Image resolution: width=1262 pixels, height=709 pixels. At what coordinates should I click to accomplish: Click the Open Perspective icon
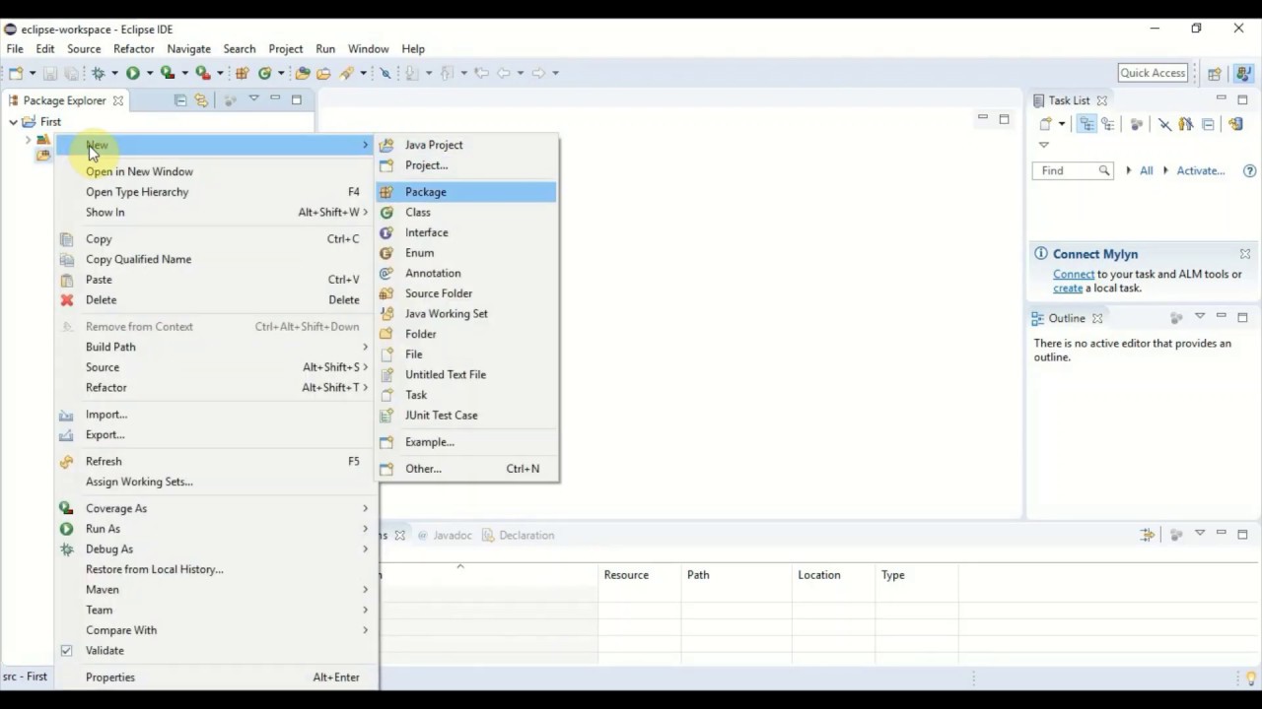[x=1215, y=73]
